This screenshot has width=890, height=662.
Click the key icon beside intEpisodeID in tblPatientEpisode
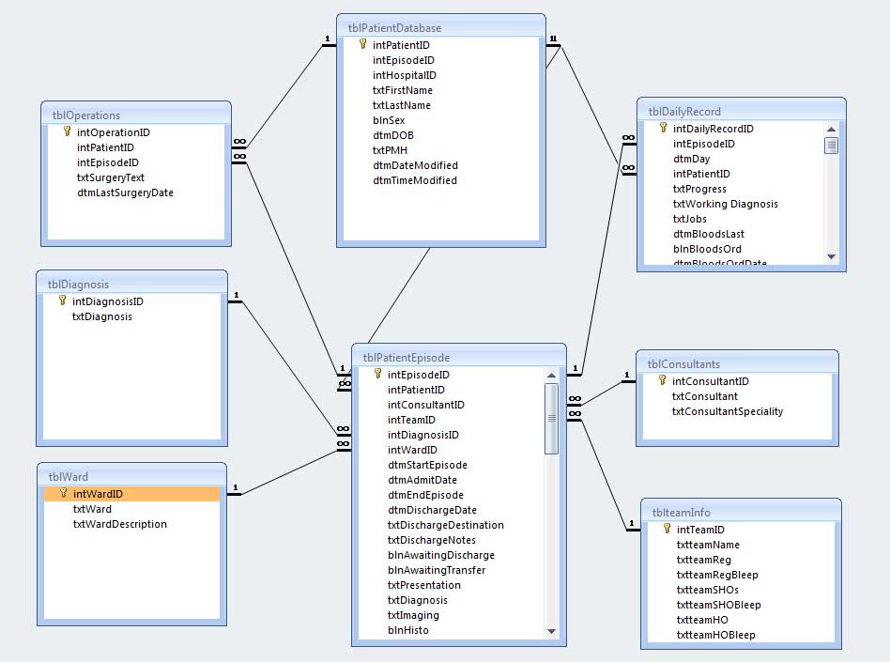[377, 374]
